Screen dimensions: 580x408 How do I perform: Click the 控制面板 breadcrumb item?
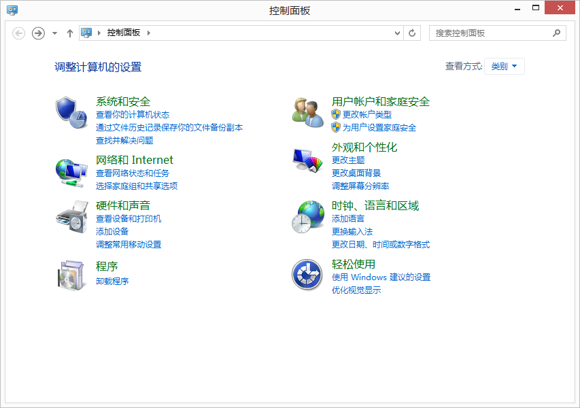124,33
